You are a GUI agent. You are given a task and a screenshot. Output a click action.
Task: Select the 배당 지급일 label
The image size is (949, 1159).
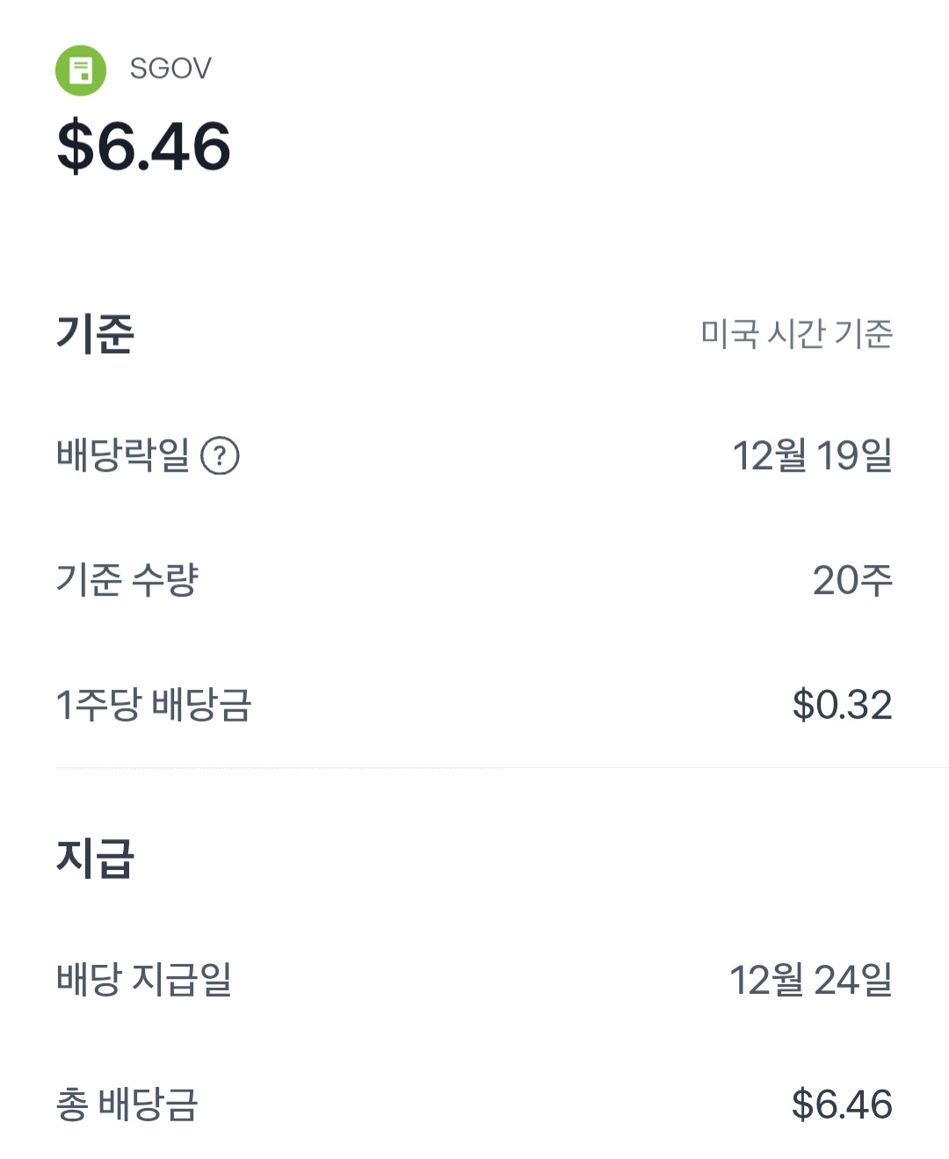pyautogui.click(x=144, y=979)
